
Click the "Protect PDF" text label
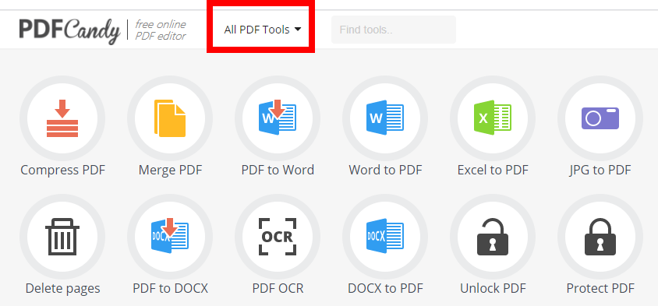coord(600,289)
